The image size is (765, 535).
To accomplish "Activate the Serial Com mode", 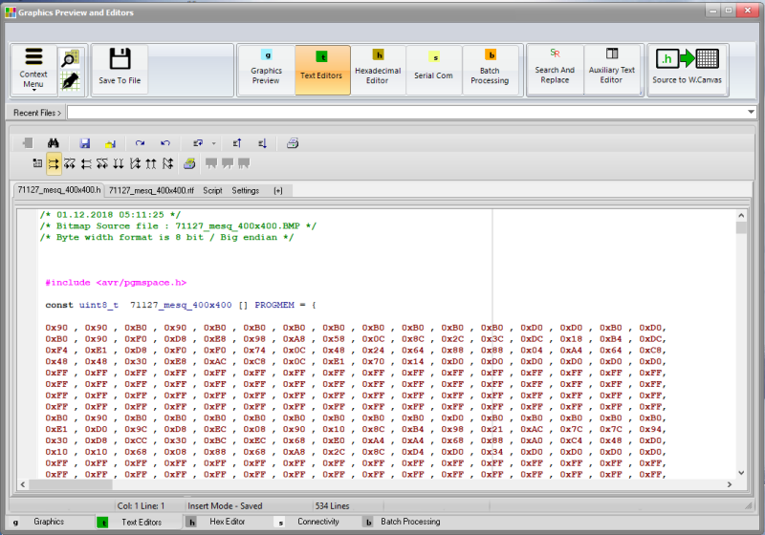I will pos(433,69).
